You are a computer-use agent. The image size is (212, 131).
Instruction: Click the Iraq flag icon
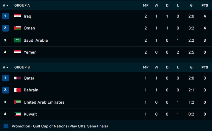[18, 16]
